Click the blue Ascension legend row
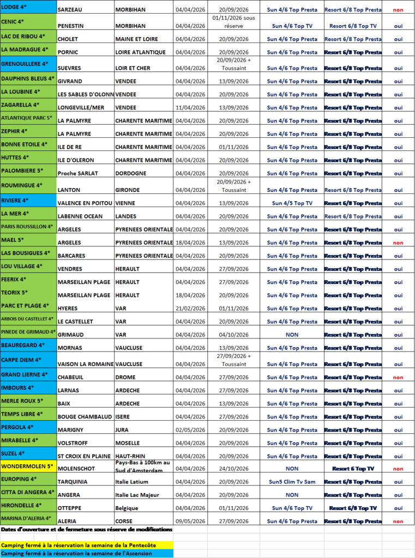Image resolution: width=415 pixels, height=558 pixels. (87, 554)
